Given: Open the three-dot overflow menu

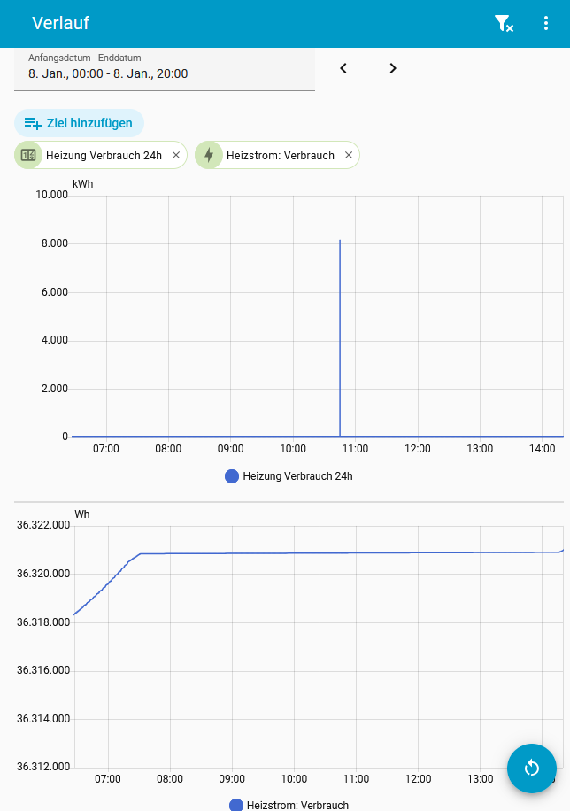Looking at the screenshot, I should (x=546, y=24).
